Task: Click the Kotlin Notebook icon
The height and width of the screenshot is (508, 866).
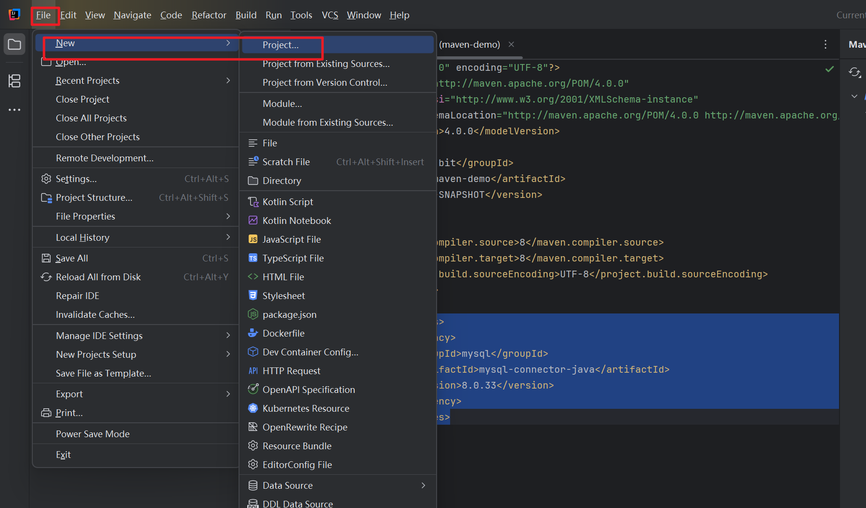Action: [253, 220]
